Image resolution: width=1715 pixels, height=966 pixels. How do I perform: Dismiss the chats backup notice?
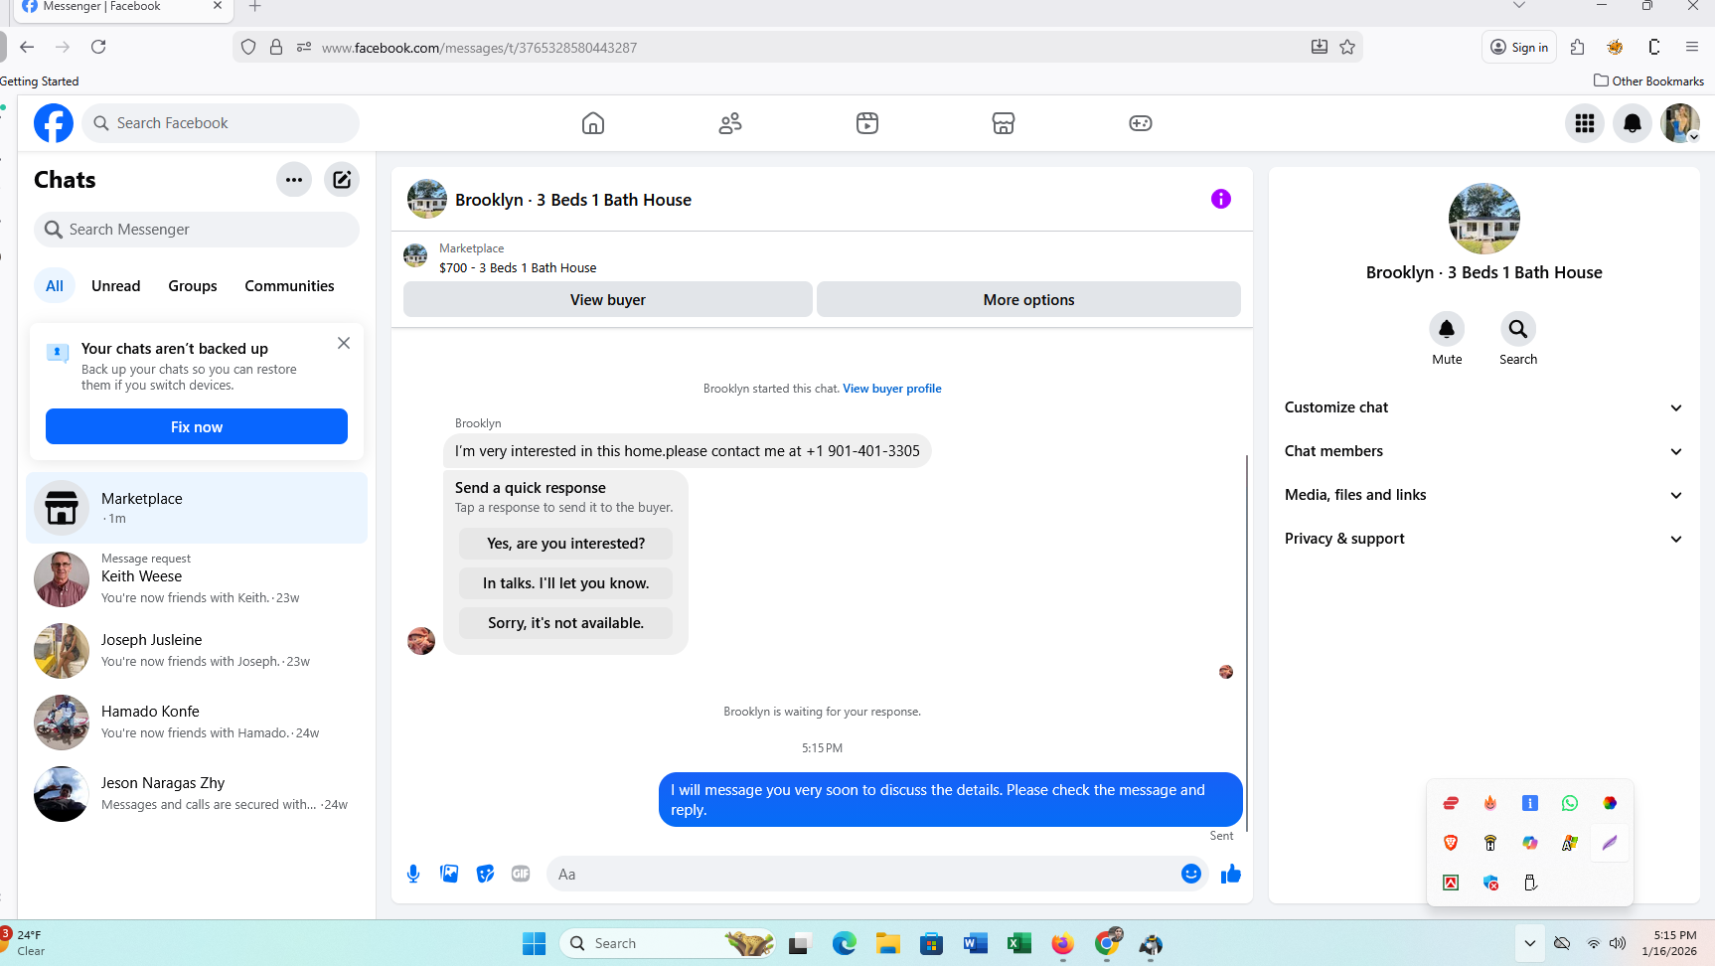[x=344, y=343]
